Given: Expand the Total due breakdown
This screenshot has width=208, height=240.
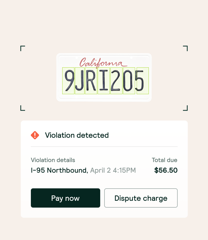Looking at the screenshot, I should [164, 160].
